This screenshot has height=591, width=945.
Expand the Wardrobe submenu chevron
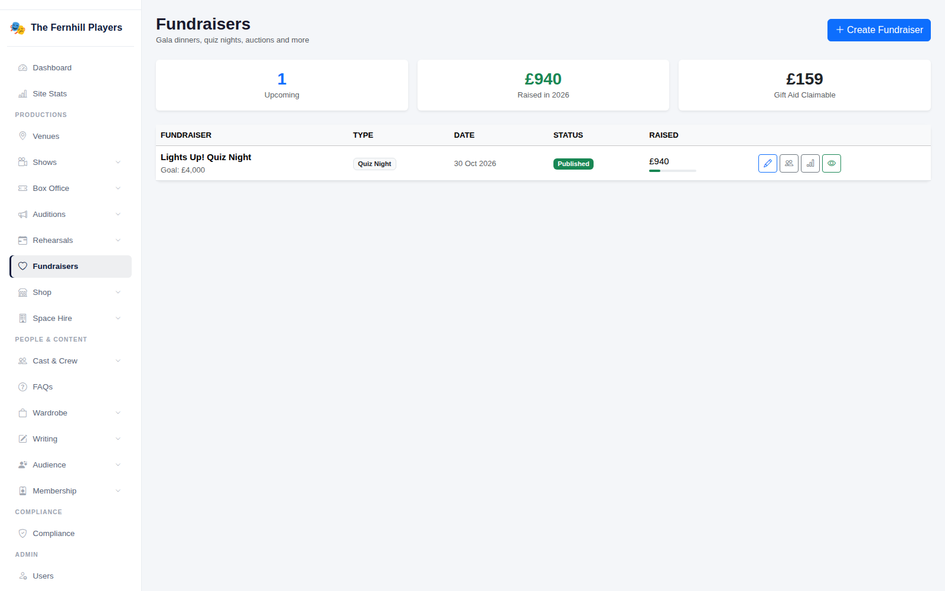click(x=118, y=413)
